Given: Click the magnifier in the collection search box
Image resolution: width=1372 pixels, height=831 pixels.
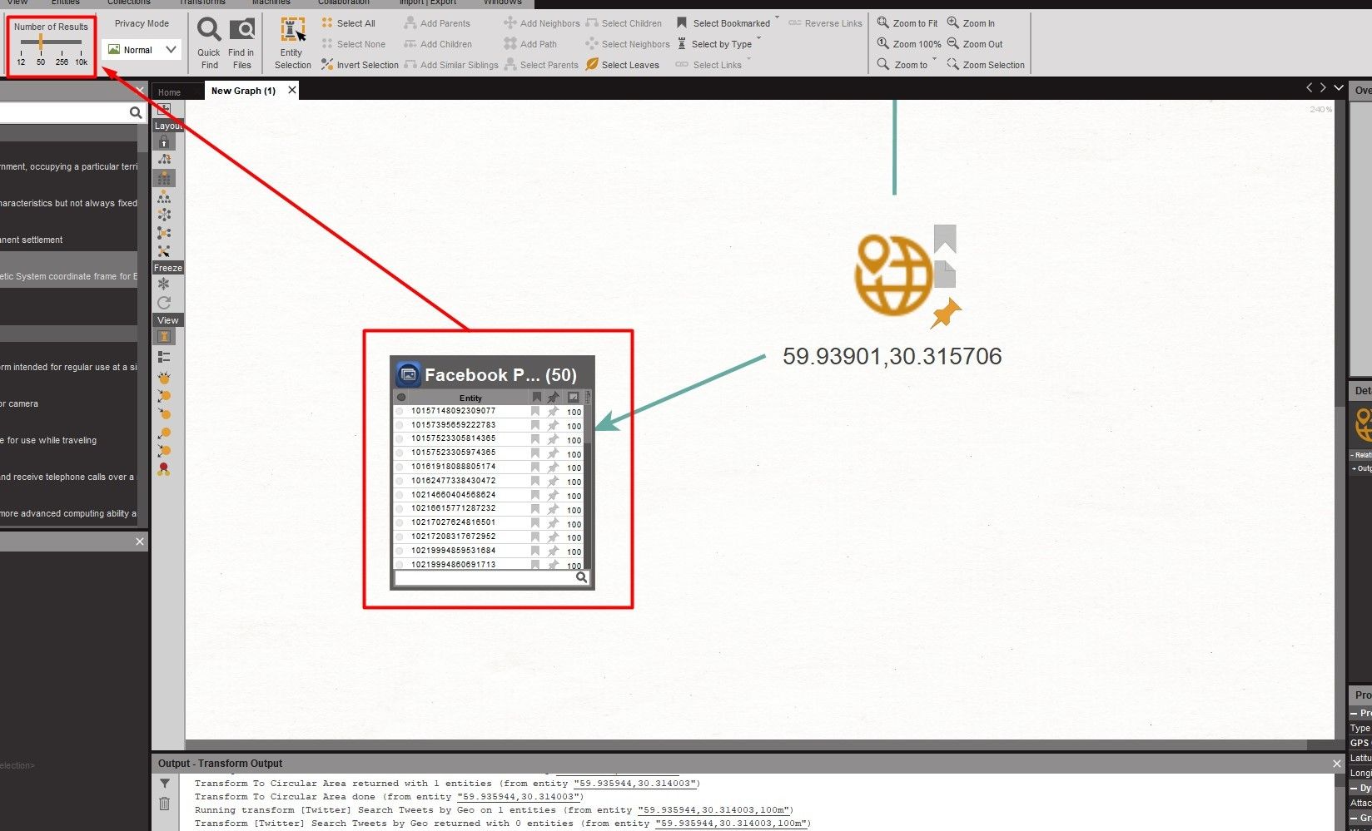Looking at the screenshot, I should [x=581, y=577].
